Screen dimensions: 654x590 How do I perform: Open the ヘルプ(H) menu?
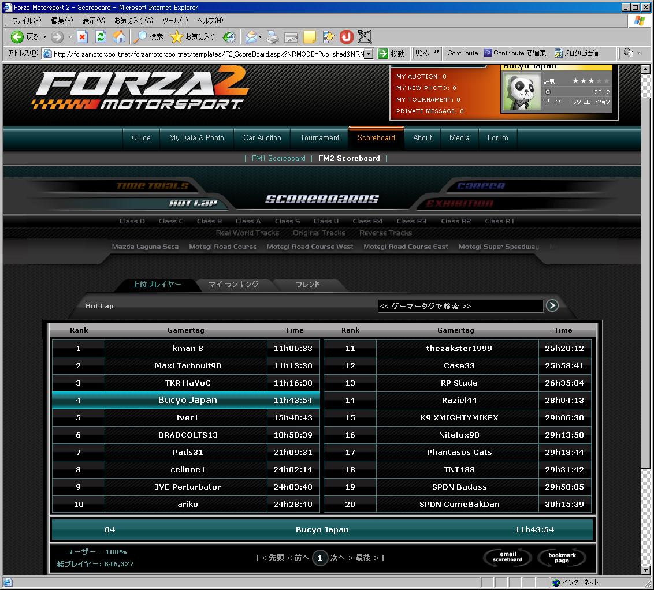210,20
